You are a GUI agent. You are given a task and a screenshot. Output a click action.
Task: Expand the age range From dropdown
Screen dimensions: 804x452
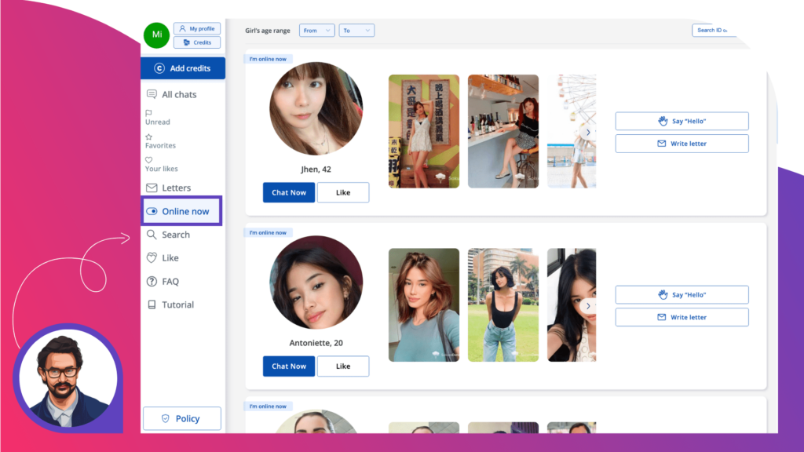point(317,31)
